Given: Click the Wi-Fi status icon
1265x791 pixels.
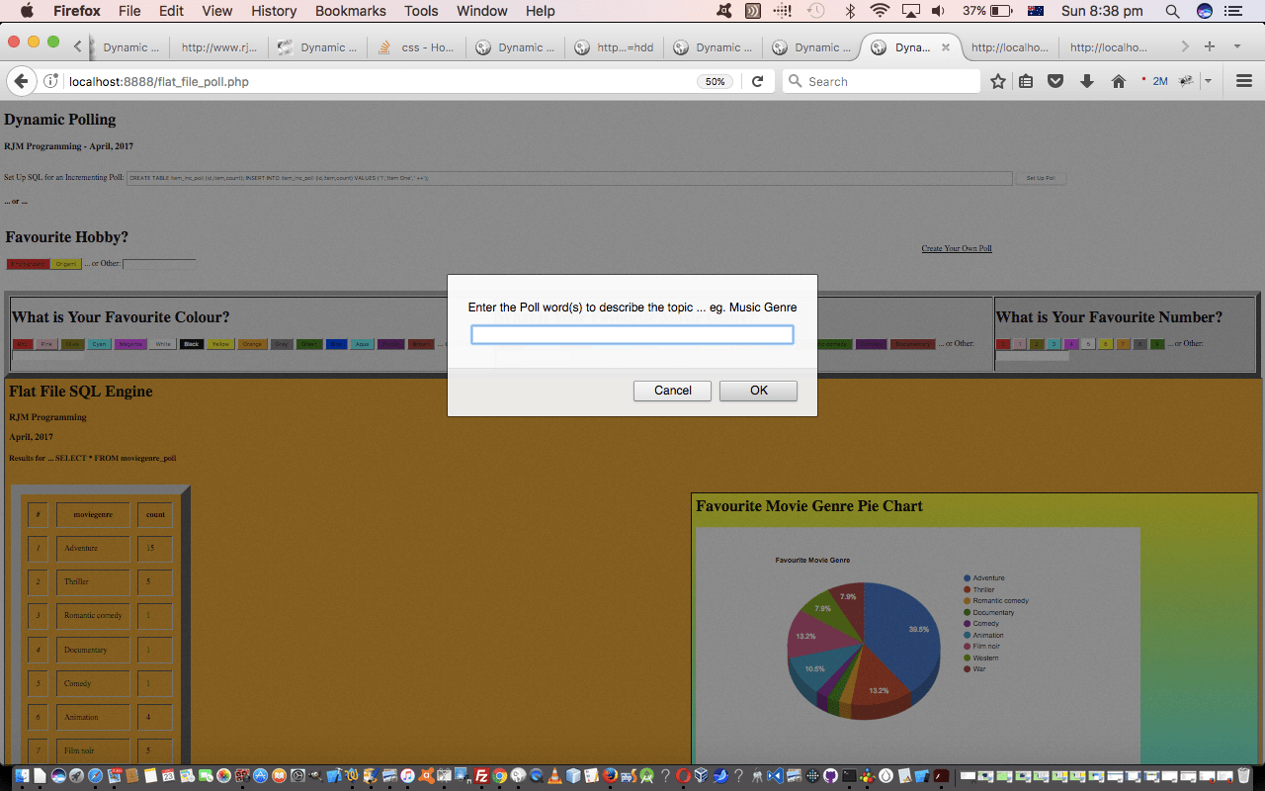Looking at the screenshot, I should 880,11.
